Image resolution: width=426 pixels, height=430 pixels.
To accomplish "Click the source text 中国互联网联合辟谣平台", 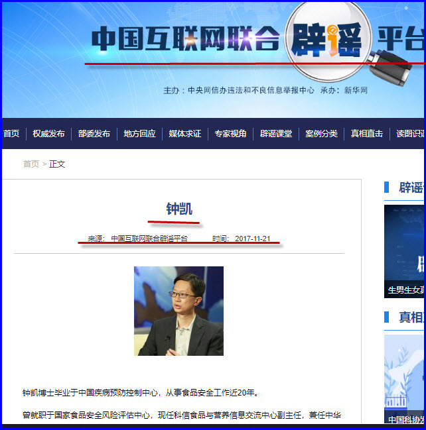I will tap(149, 239).
